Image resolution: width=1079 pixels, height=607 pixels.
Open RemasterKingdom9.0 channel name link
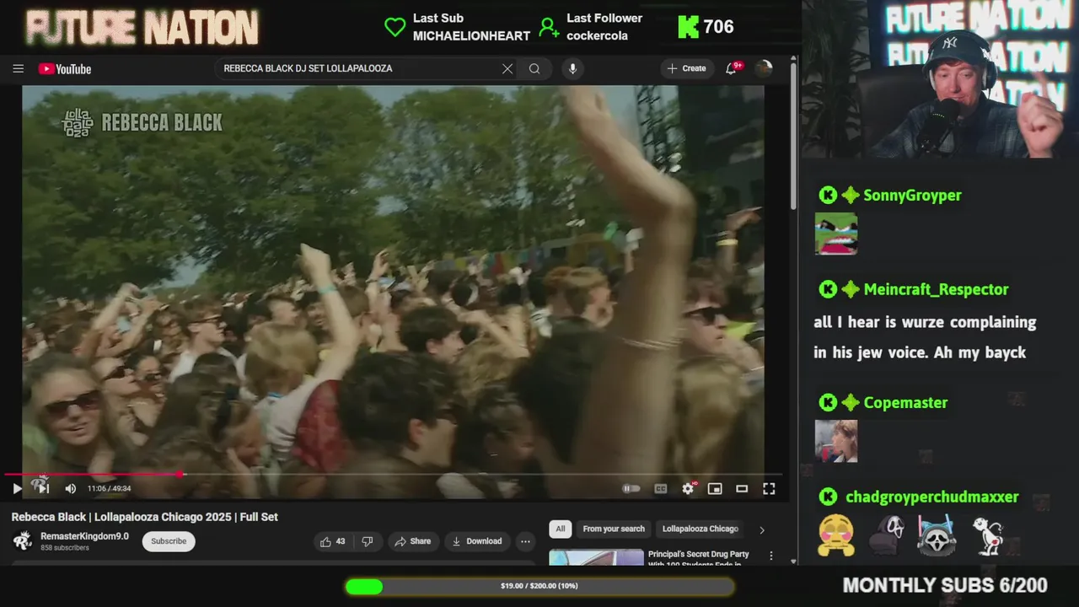(x=84, y=536)
